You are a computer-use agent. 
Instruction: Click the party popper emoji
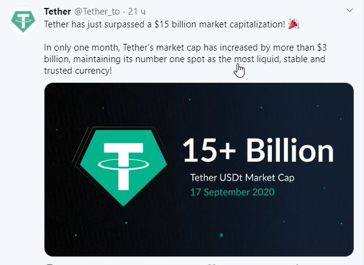pyautogui.click(x=293, y=24)
